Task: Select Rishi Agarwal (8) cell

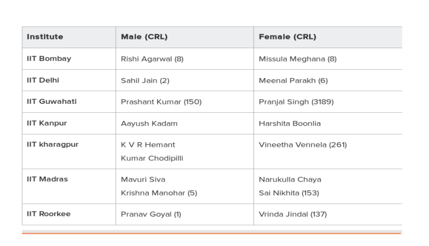Action: coord(152,59)
